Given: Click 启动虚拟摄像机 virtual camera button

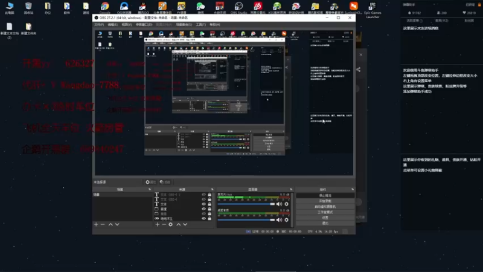Looking at the screenshot, I should coord(325,207).
